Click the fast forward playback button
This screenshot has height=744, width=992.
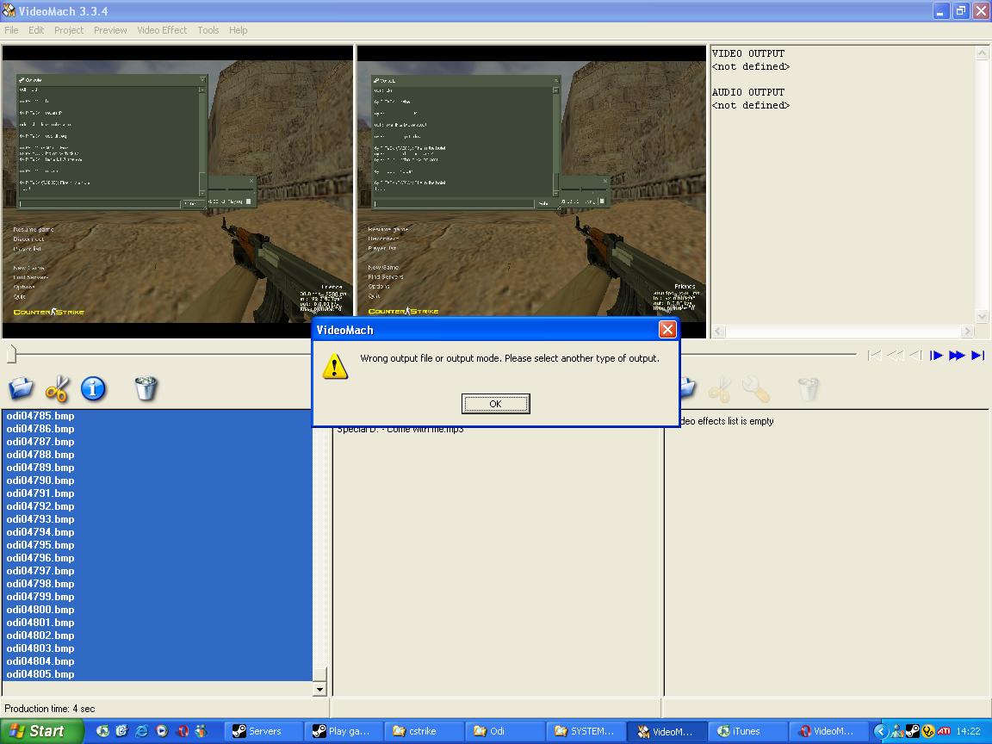957,356
